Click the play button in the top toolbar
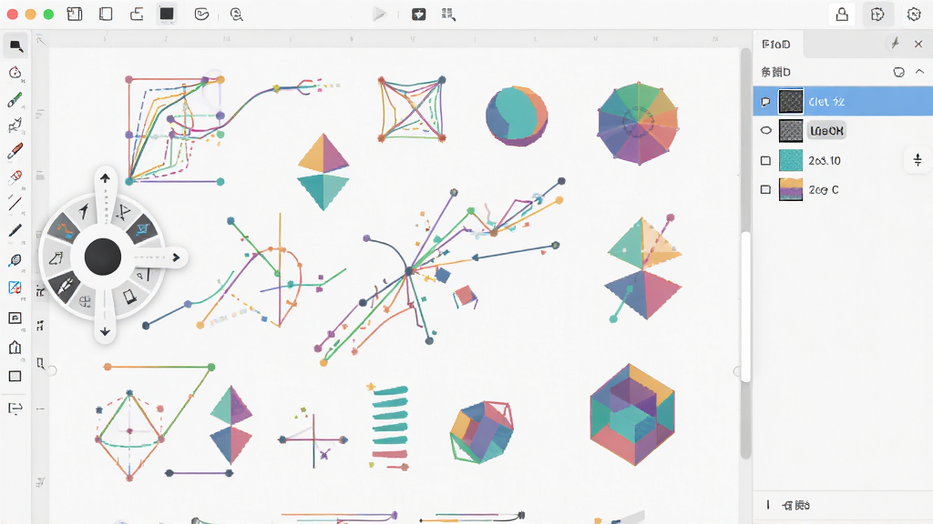 click(x=379, y=15)
